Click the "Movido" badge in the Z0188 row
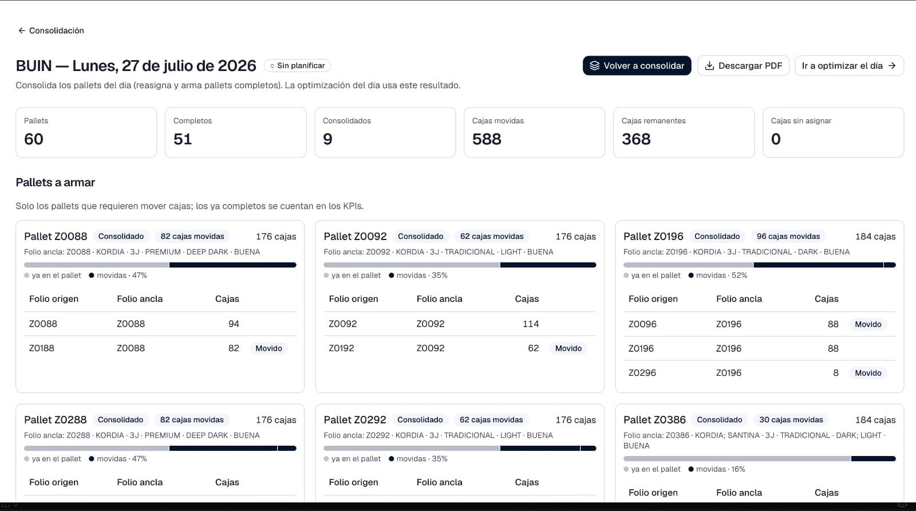The image size is (916, 511). click(269, 348)
